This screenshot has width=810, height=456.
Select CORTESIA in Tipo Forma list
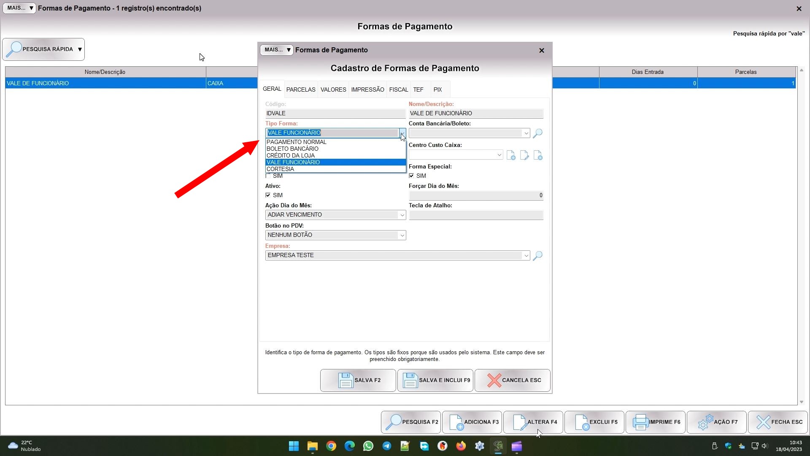coord(281,169)
